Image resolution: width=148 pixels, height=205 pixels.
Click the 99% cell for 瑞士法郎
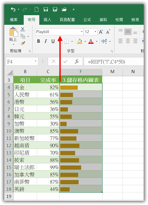(x=48, y=167)
